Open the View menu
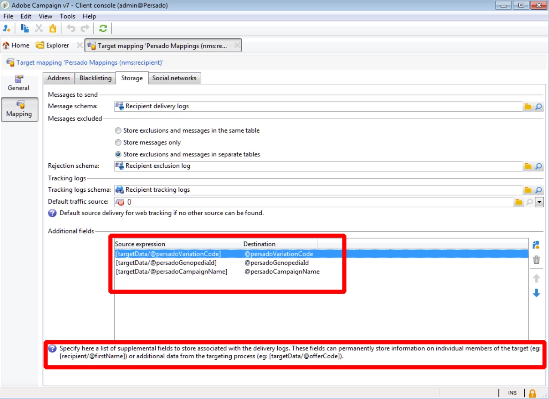The width and height of the screenshot is (549, 399). (45, 16)
